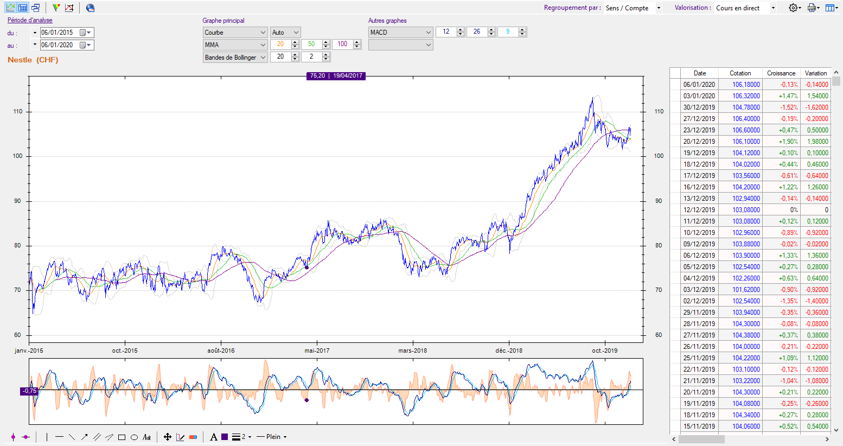Click the start date 06/01/2015 field
The height and width of the screenshot is (446, 843).
(x=59, y=33)
